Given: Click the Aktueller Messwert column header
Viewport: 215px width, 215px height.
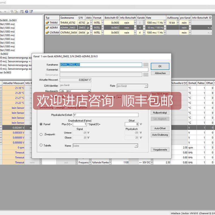Looking at the screenshot, I should coord(13,83).
